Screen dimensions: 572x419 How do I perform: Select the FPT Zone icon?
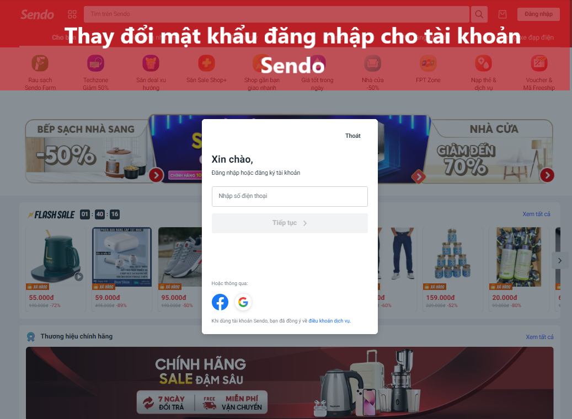pyautogui.click(x=428, y=63)
